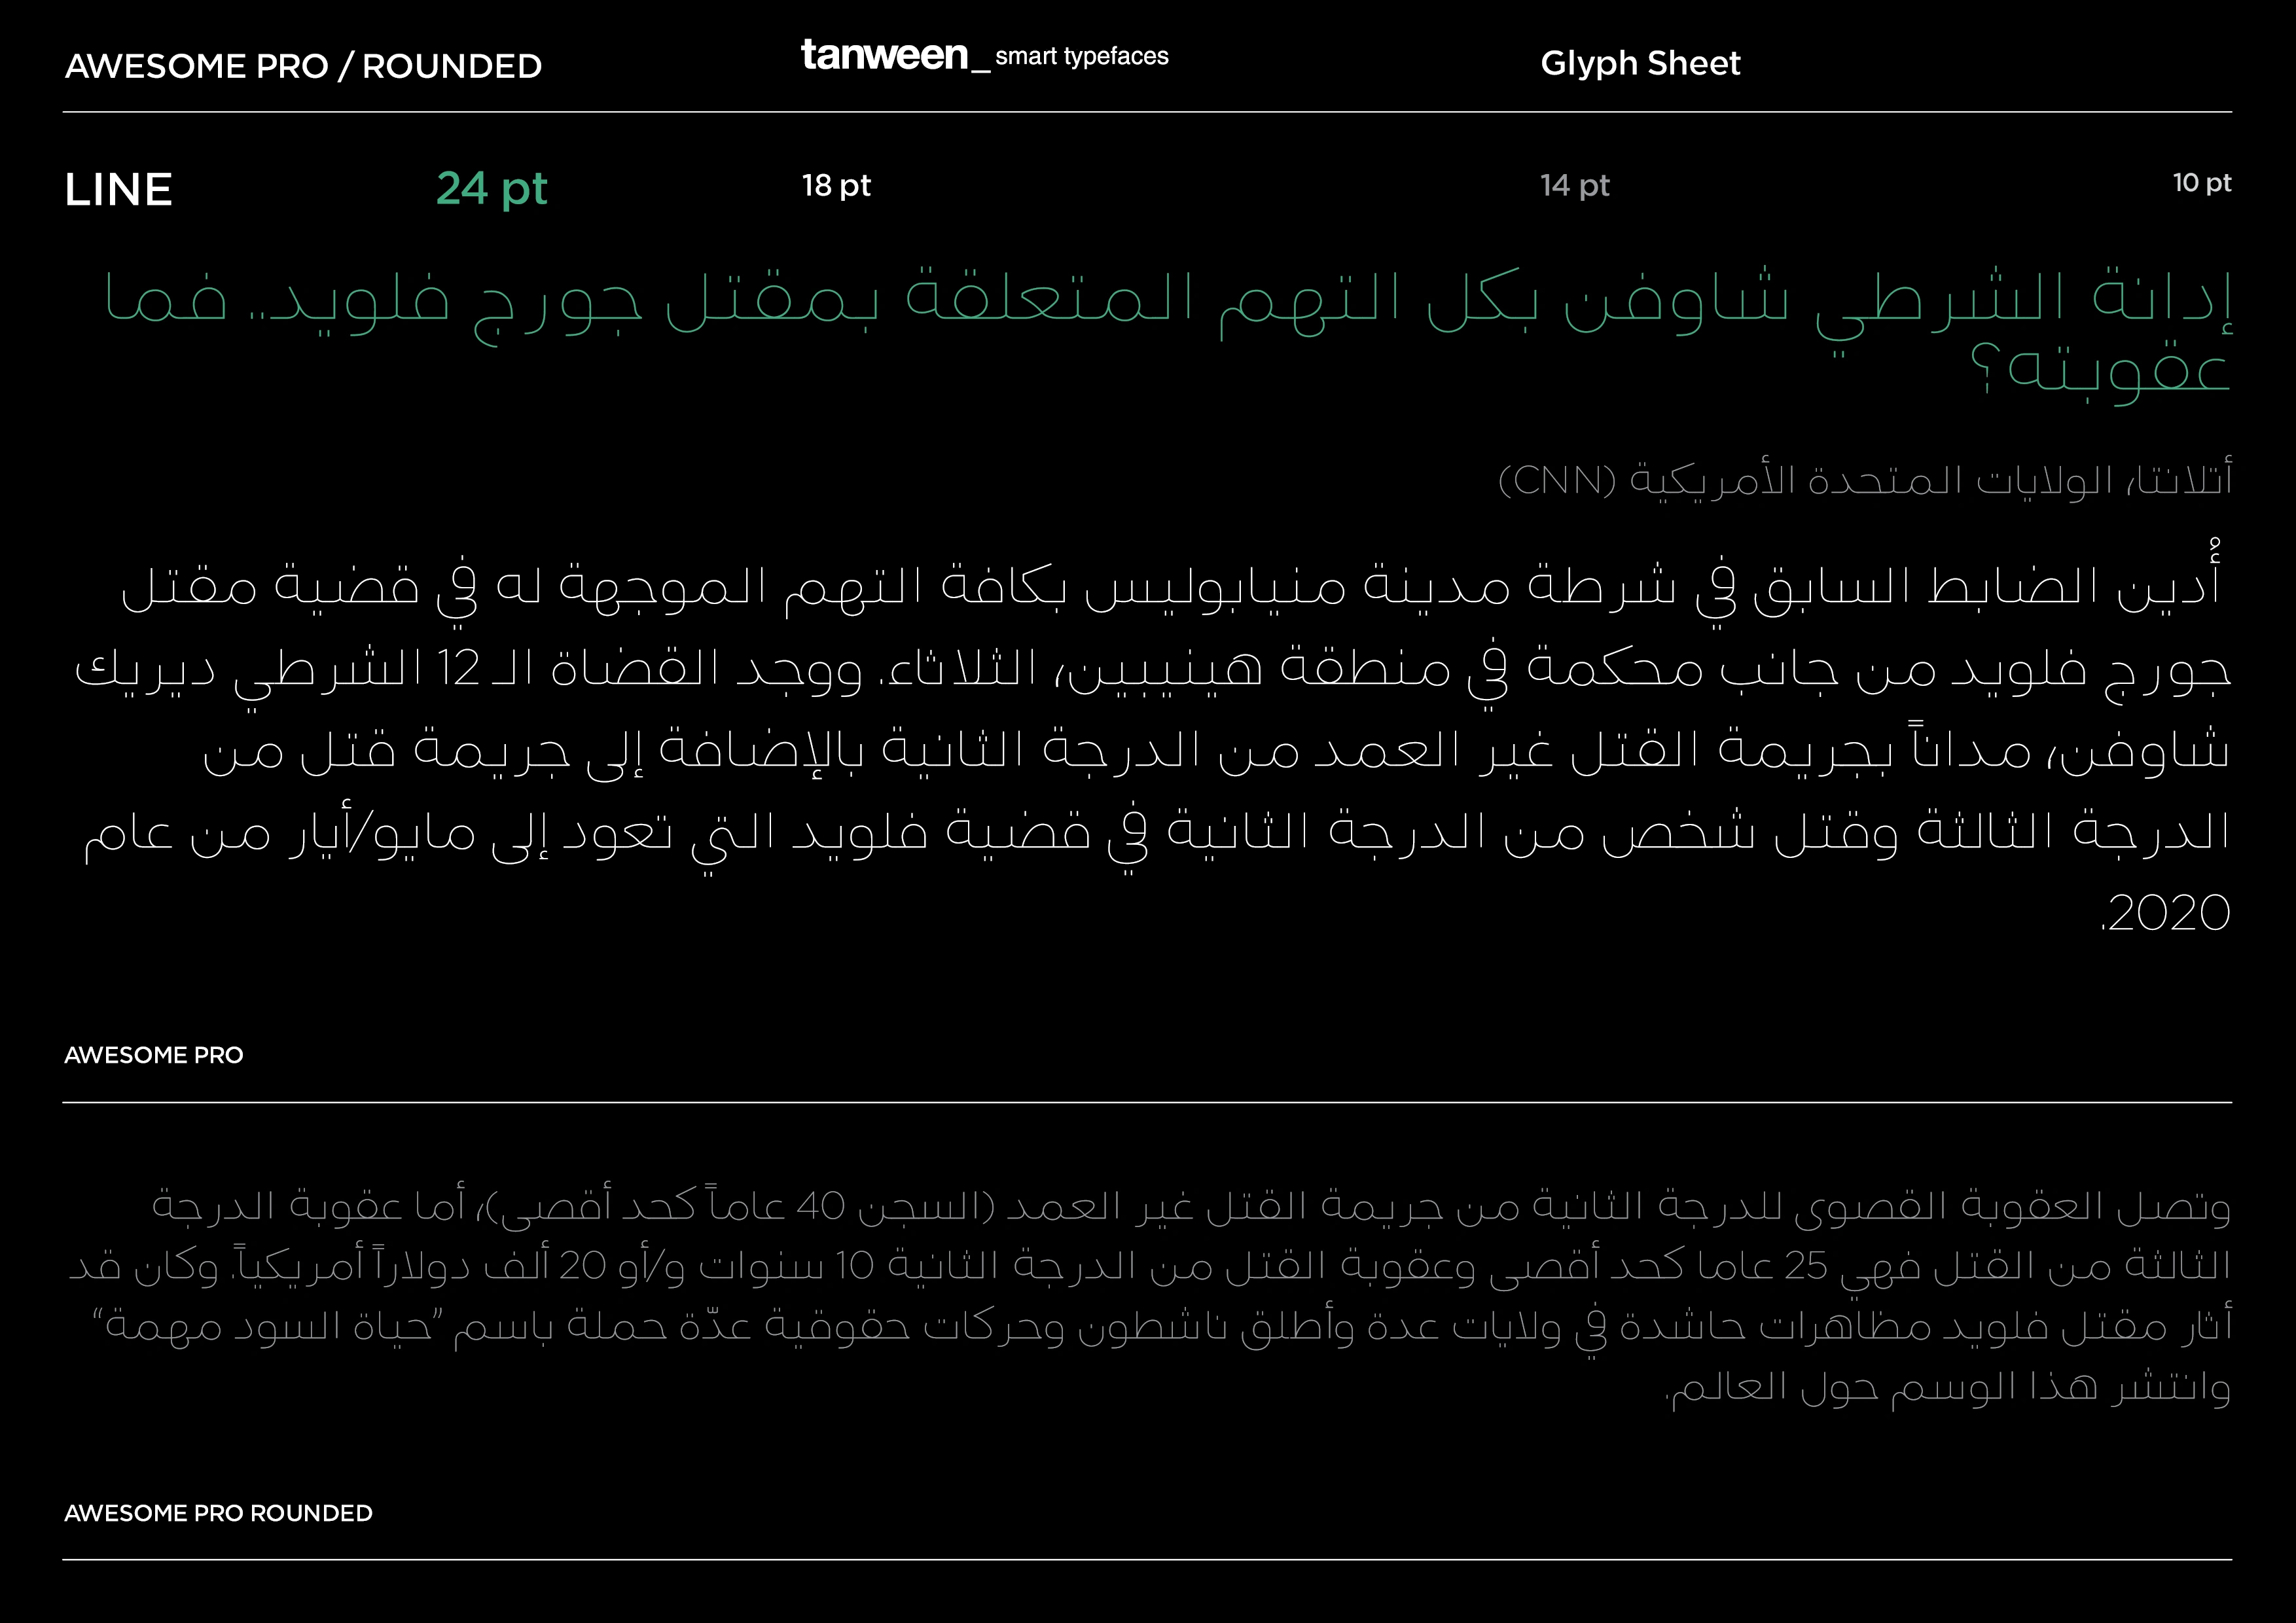Screen dimensions: 2296x1623
Task: Select the 18 pt size label
Action: [x=836, y=186]
